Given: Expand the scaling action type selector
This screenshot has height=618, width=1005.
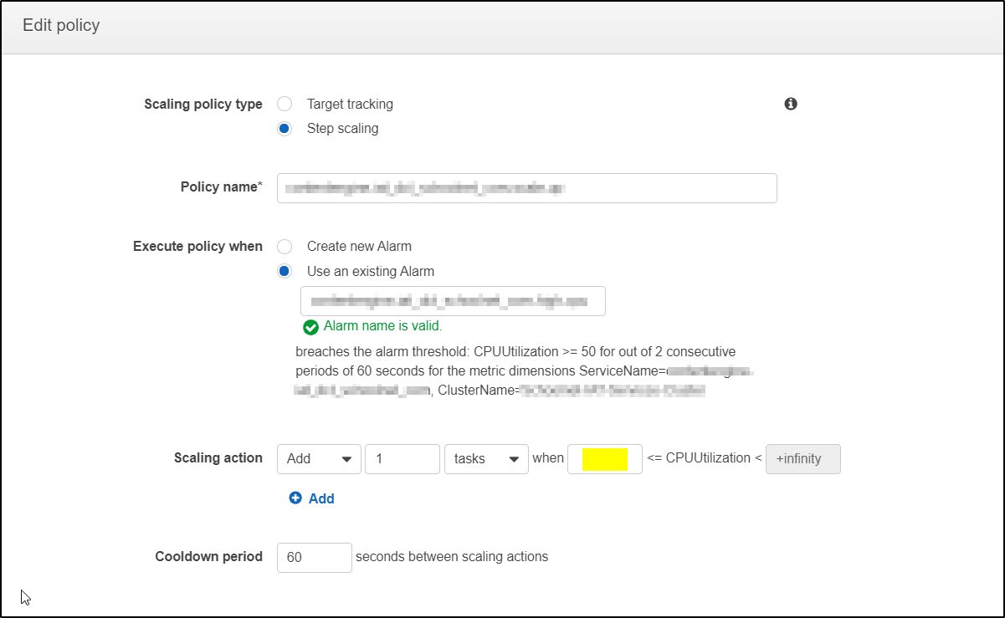Looking at the screenshot, I should (319, 458).
